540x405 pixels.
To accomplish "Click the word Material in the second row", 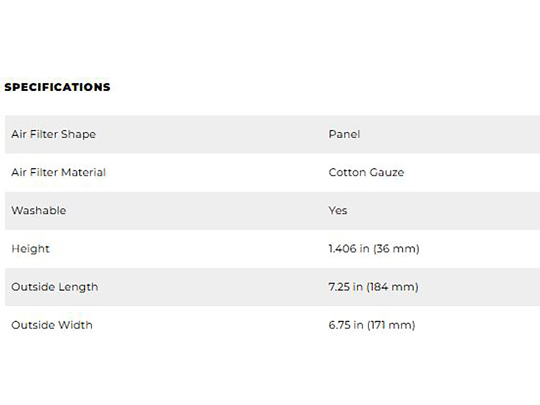I will pos(84,172).
